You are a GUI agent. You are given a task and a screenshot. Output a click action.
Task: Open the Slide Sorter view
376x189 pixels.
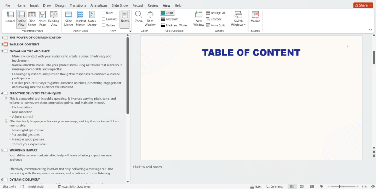tap(32, 18)
